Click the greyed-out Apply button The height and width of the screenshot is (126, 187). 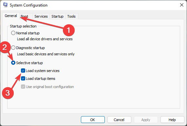(x=146, y=119)
